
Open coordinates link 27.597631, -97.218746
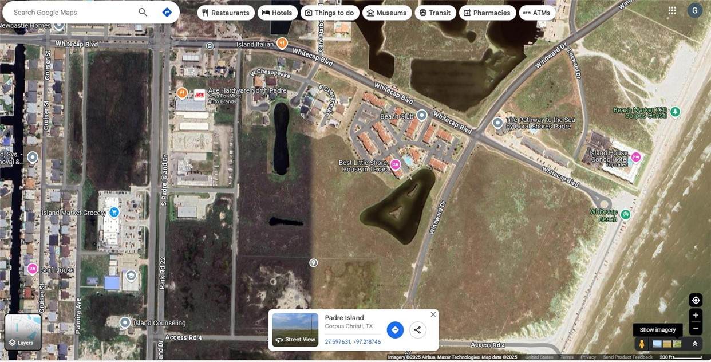[x=353, y=342]
